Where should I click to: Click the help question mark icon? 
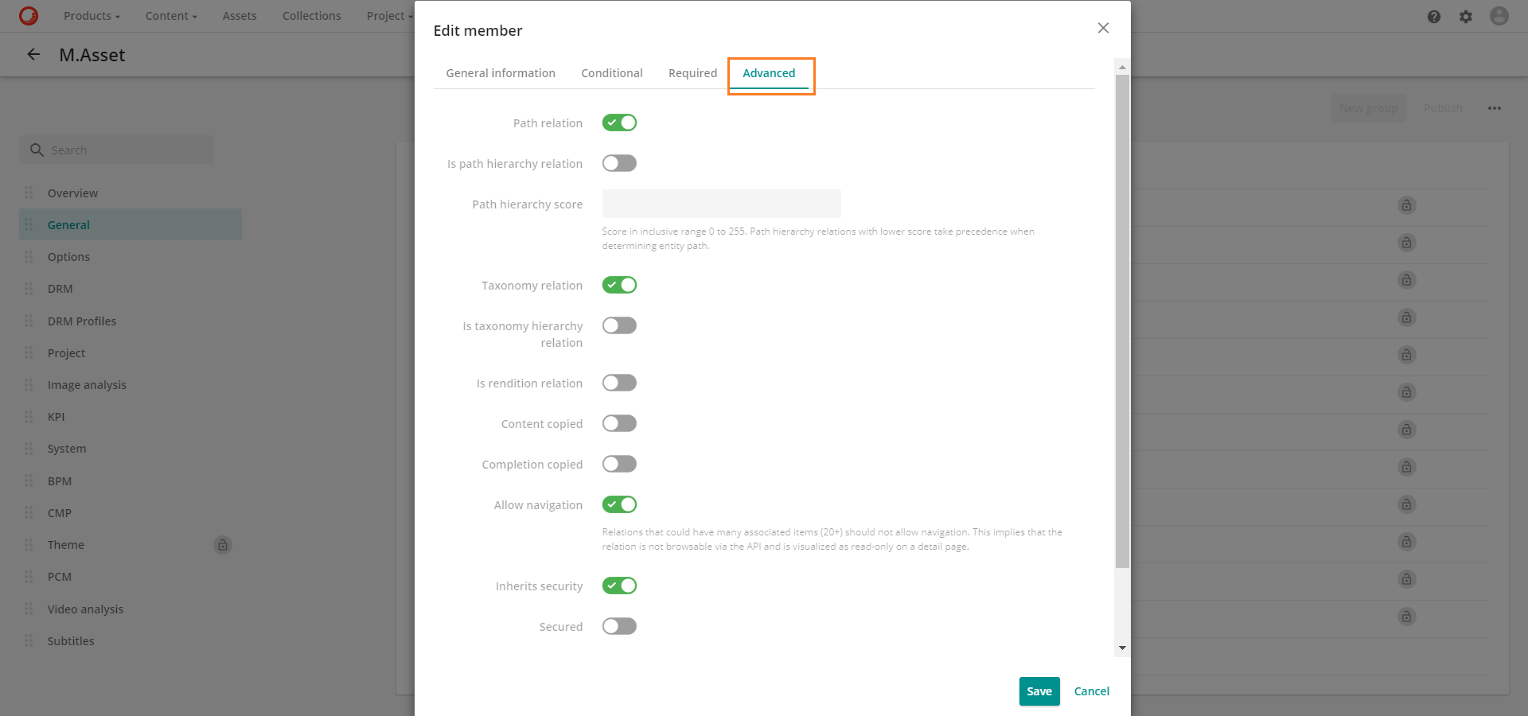tap(1433, 17)
